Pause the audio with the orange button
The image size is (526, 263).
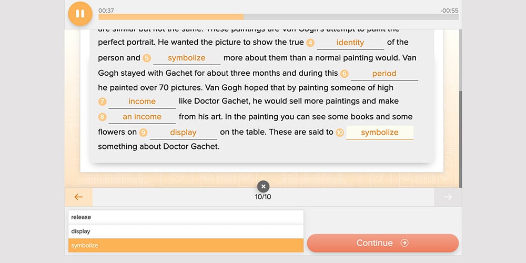point(80,14)
